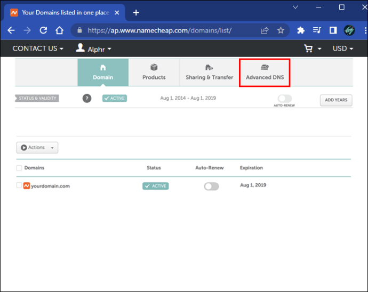Click the Status column header

[x=154, y=168]
